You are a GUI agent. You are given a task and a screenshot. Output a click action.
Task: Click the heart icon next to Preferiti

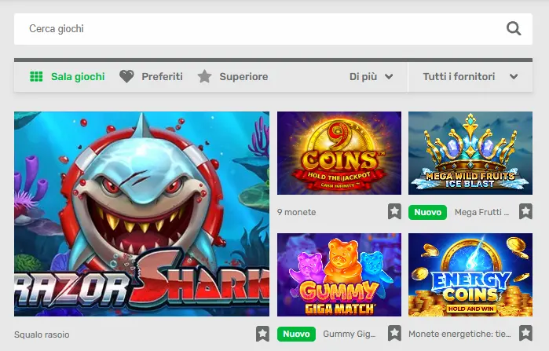tap(126, 76)
